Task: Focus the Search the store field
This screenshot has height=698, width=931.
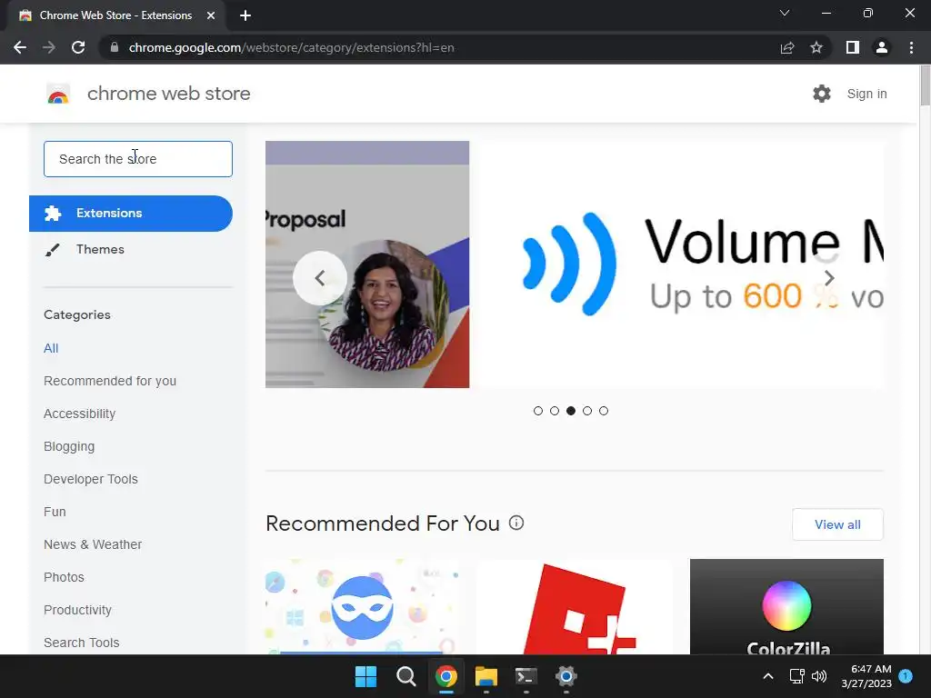Action: click(138, 159)
